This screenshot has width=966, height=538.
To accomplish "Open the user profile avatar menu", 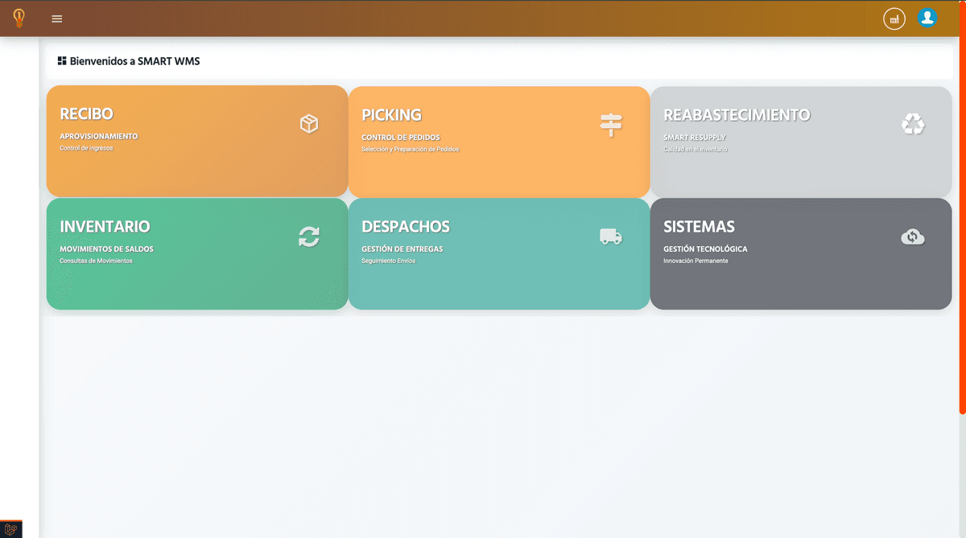I will tap(927, 18).
